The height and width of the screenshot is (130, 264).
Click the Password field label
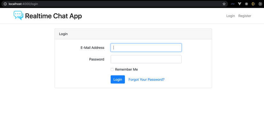97,59
